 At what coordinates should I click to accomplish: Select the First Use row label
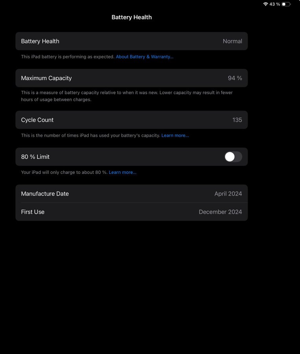click(33, 212)
